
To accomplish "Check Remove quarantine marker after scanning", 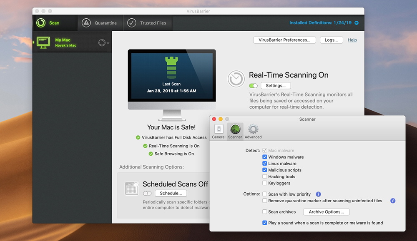I will [265, 201].
